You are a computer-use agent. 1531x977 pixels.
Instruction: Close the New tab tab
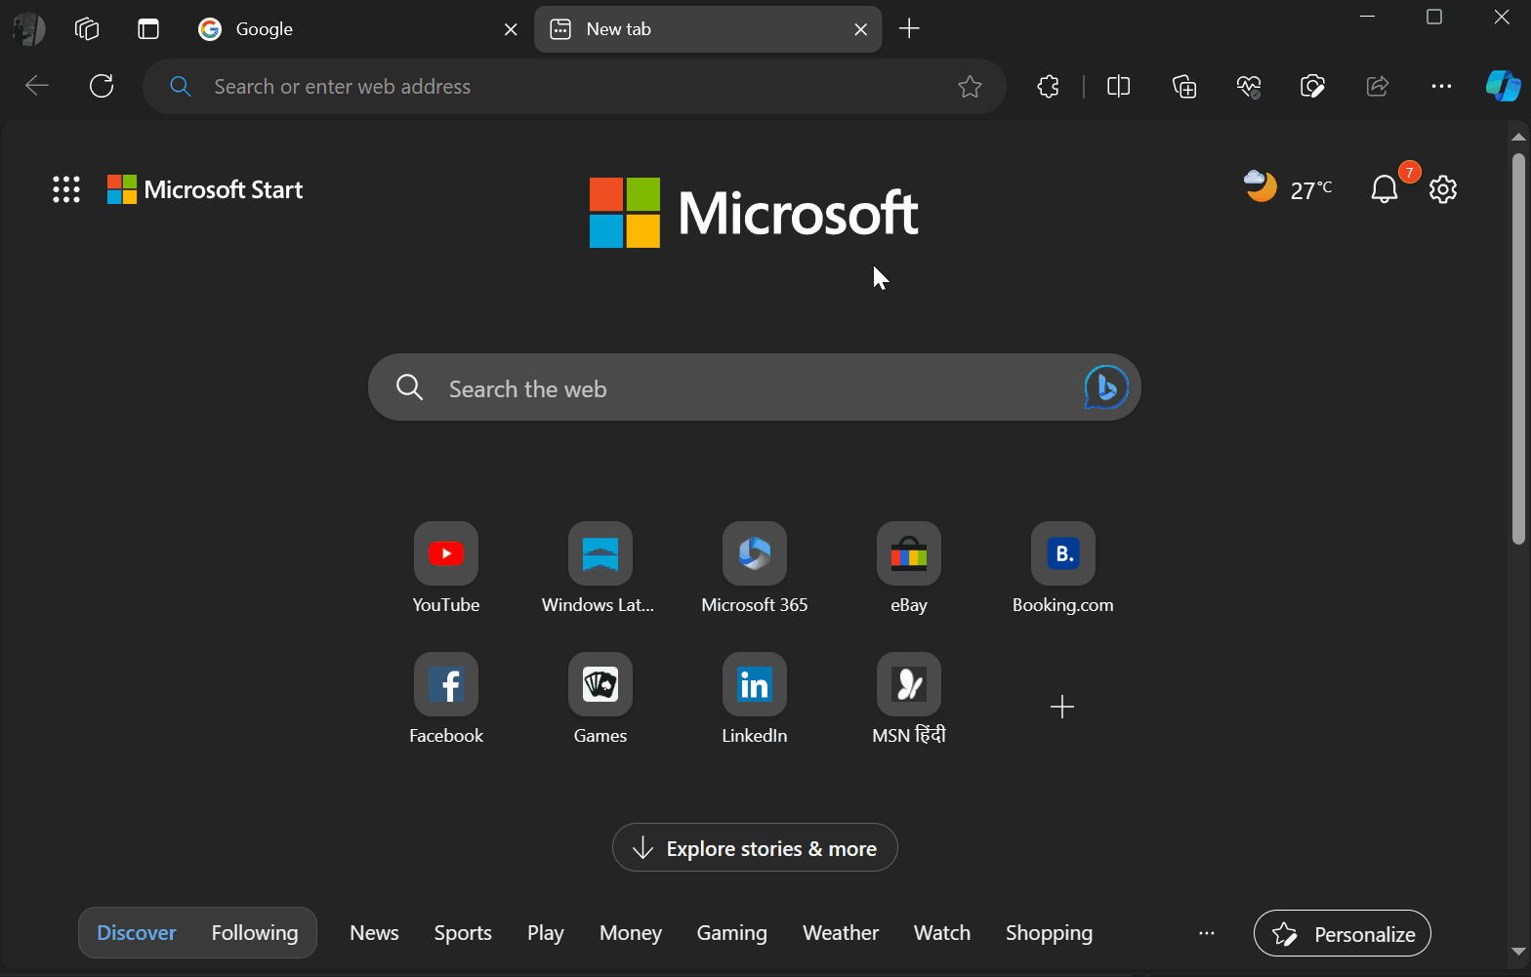(861, 29)
